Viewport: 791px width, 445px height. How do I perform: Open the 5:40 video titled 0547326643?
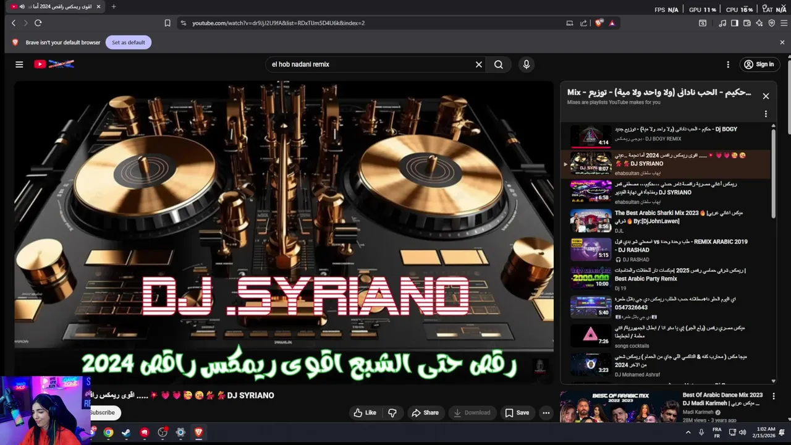(666, 307)
